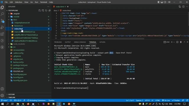
Task: Open the Source Control view
Action: tap(2, 21)
